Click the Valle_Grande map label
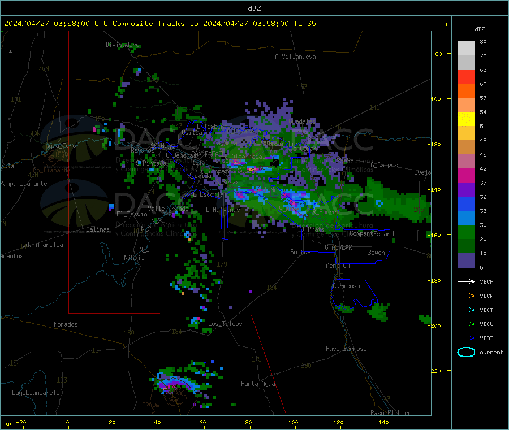The height and width of the screenshot is (430, 509). 168,208
